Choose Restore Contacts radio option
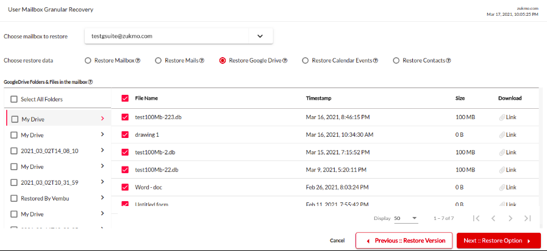 [396, 61]
